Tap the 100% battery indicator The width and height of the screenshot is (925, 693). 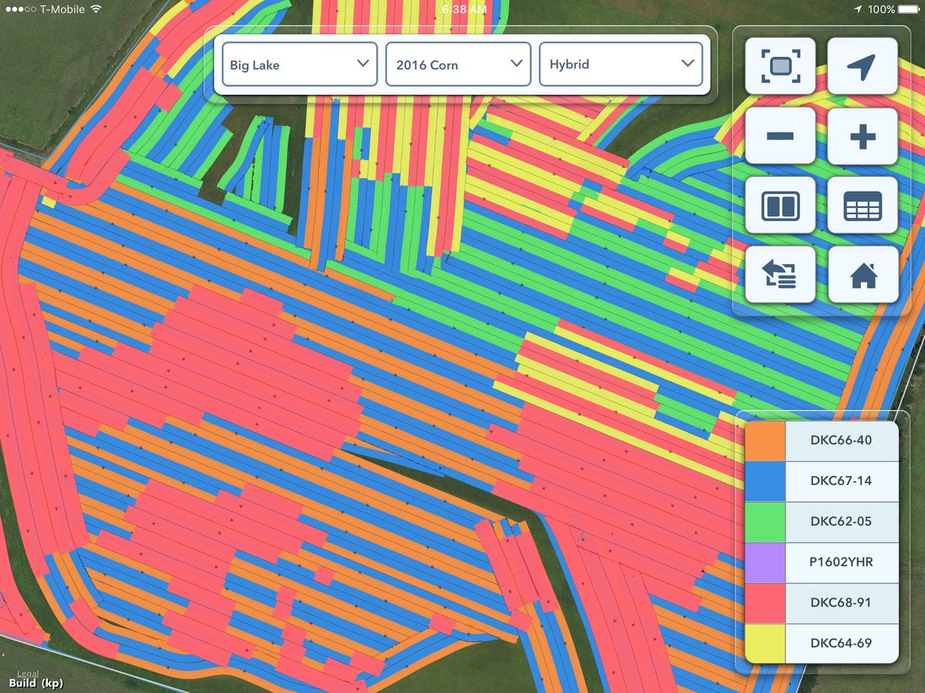[x=893, y=9]
